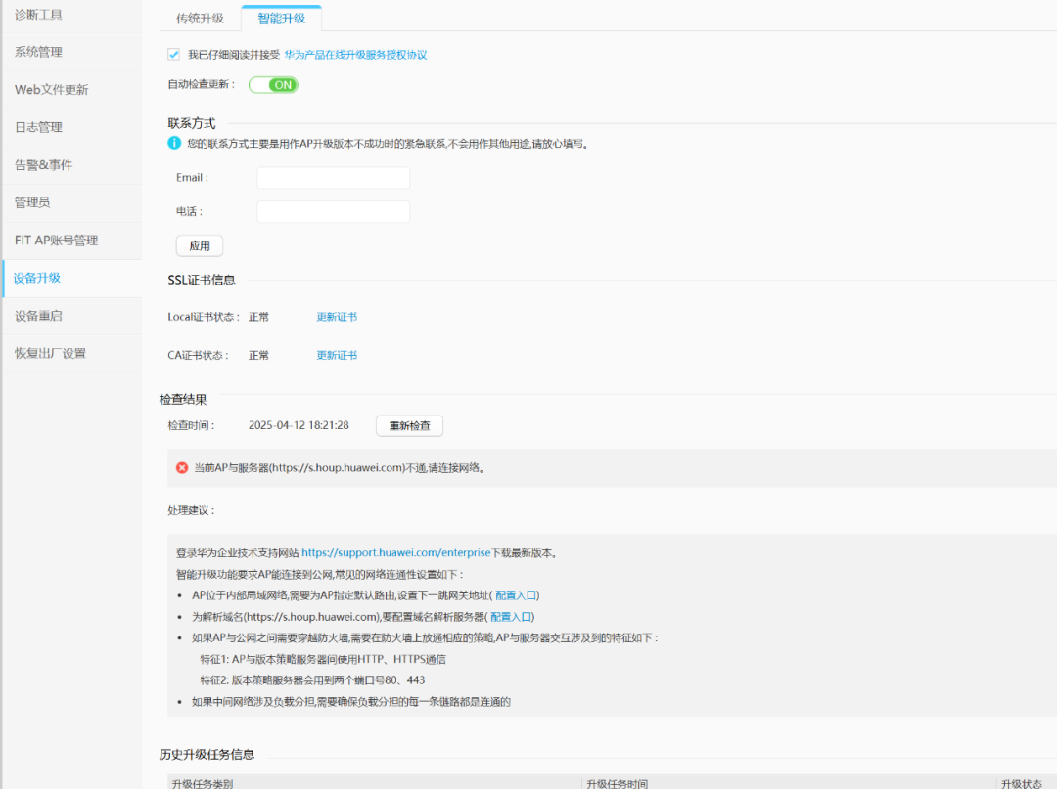This screenshot has height=789, width=1057.
Task: Tick the agreement acceptance checkbox
Action: coord(174,55)
